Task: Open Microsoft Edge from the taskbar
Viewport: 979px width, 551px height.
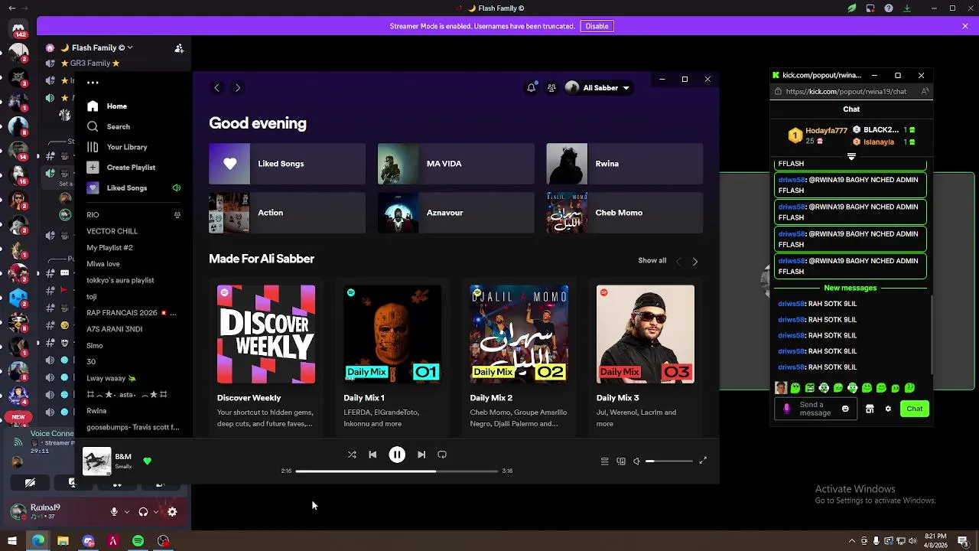Action: [x=38, y=541]
